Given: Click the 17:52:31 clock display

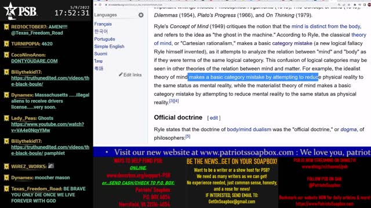Looking at the screenshot, I should click(72, 13).
